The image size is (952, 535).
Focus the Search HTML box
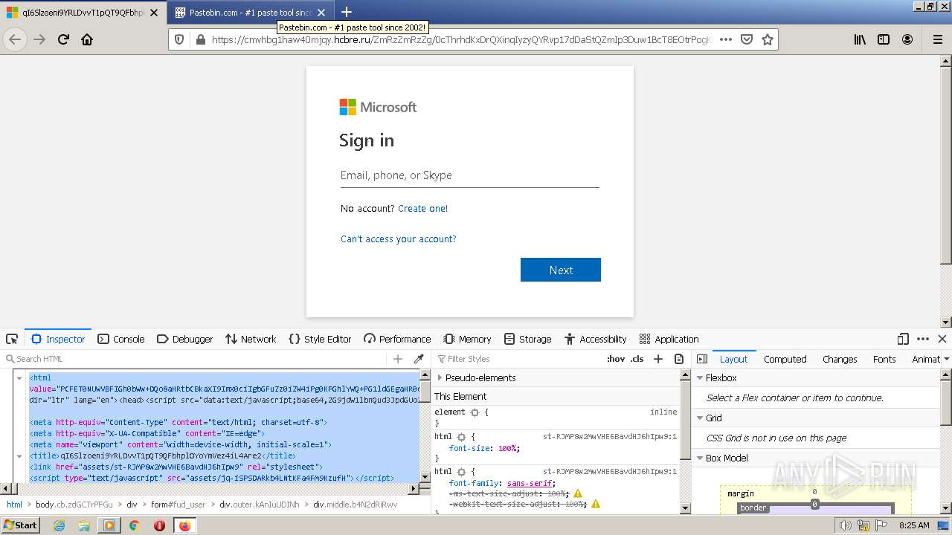(195, 359)
